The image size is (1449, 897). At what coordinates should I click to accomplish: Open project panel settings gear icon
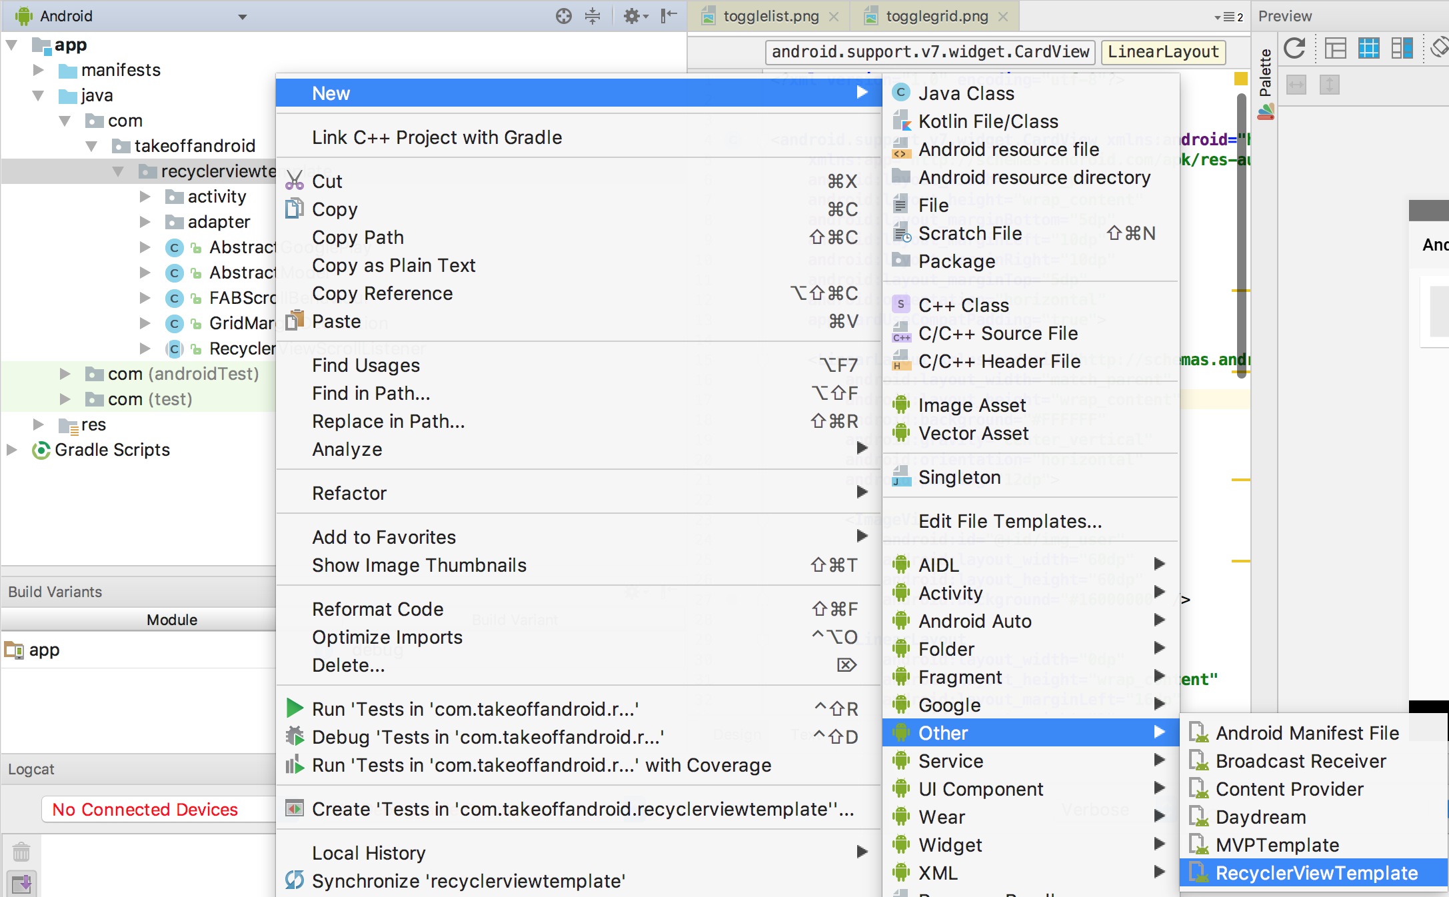[632, 16]
